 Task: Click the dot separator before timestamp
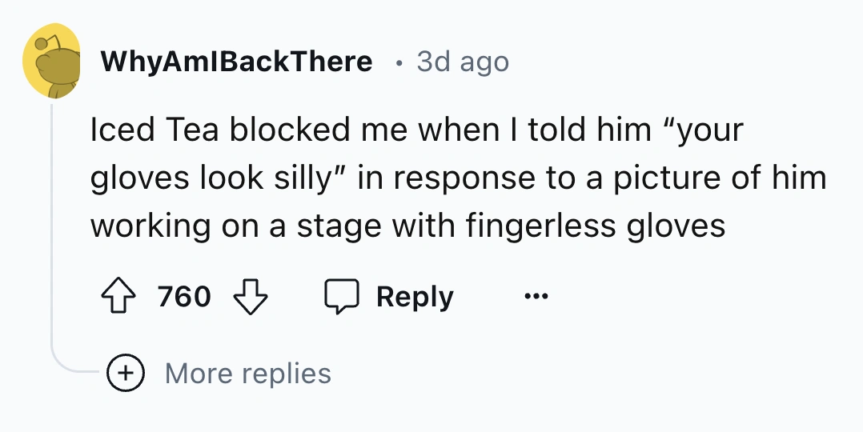[x=398, y=62]
